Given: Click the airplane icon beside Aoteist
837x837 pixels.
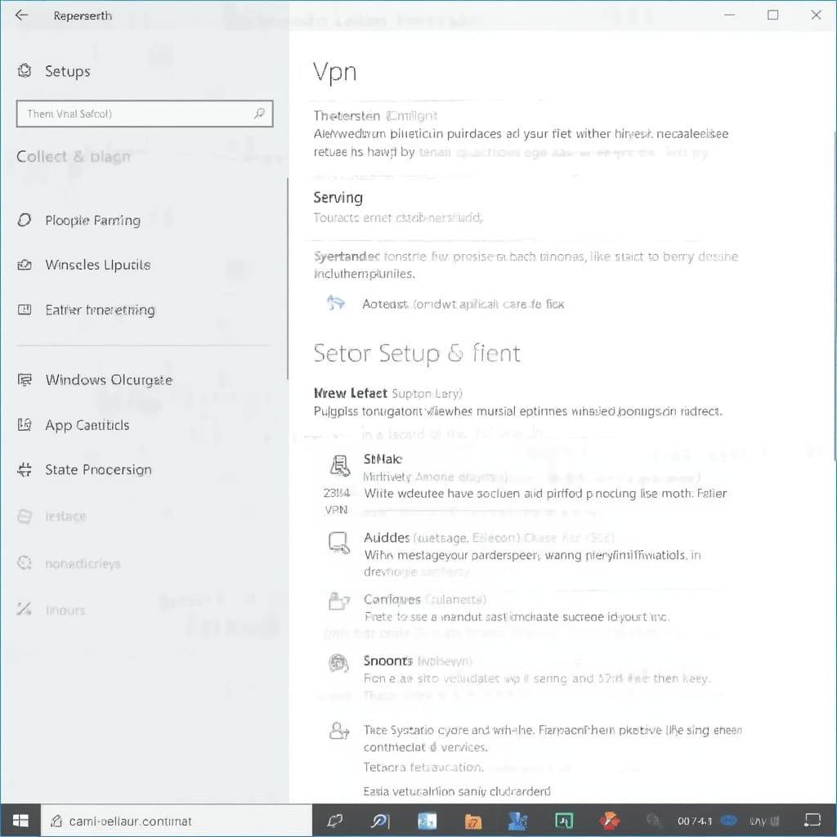Looking at the screenshot, I should (337, 303).
